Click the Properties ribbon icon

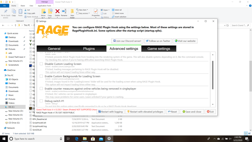[x=96, y=13]
